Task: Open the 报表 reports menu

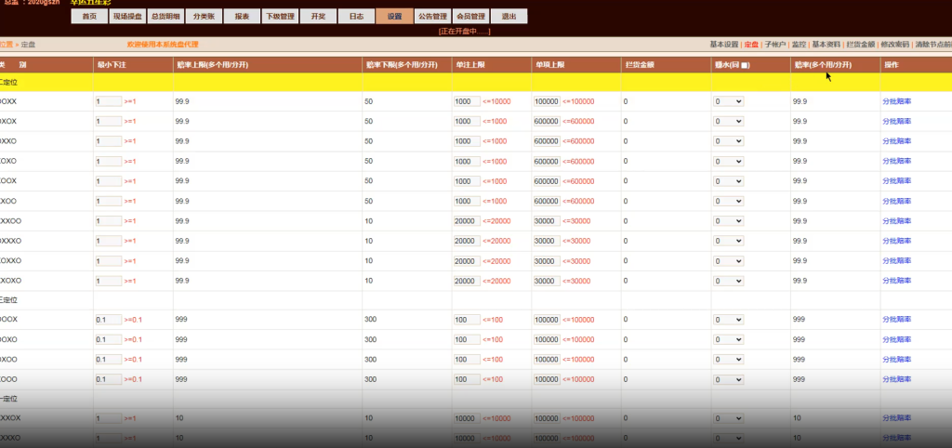Action: tap(242, 17)
